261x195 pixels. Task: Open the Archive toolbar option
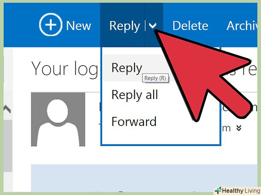(x=242, y=26)
